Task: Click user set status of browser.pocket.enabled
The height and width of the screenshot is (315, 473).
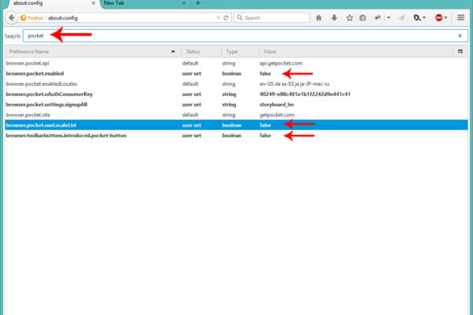Action: click(x=192, y=73)
